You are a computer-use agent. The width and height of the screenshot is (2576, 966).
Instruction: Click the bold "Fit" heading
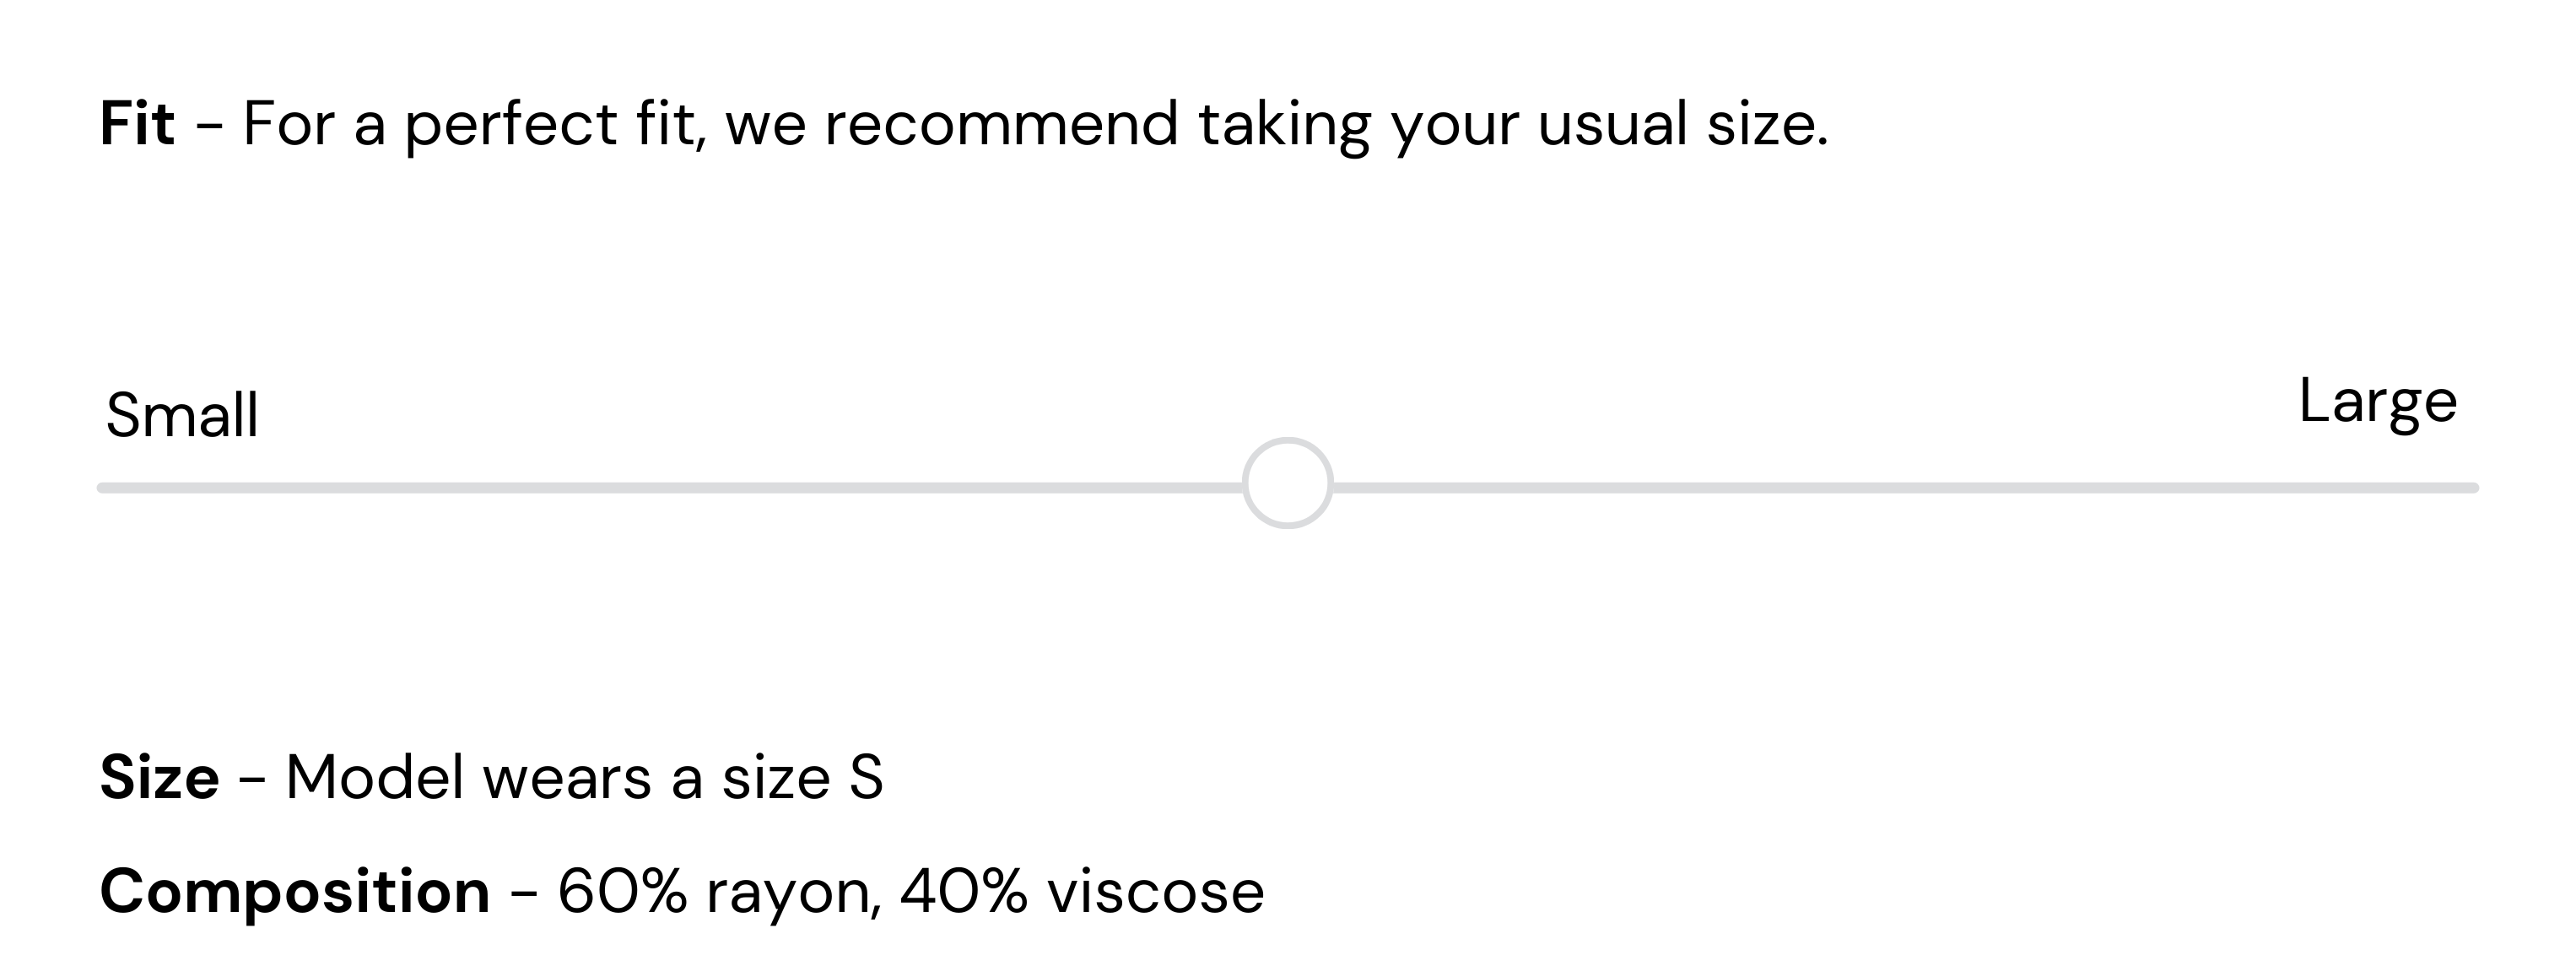[137, 124]
